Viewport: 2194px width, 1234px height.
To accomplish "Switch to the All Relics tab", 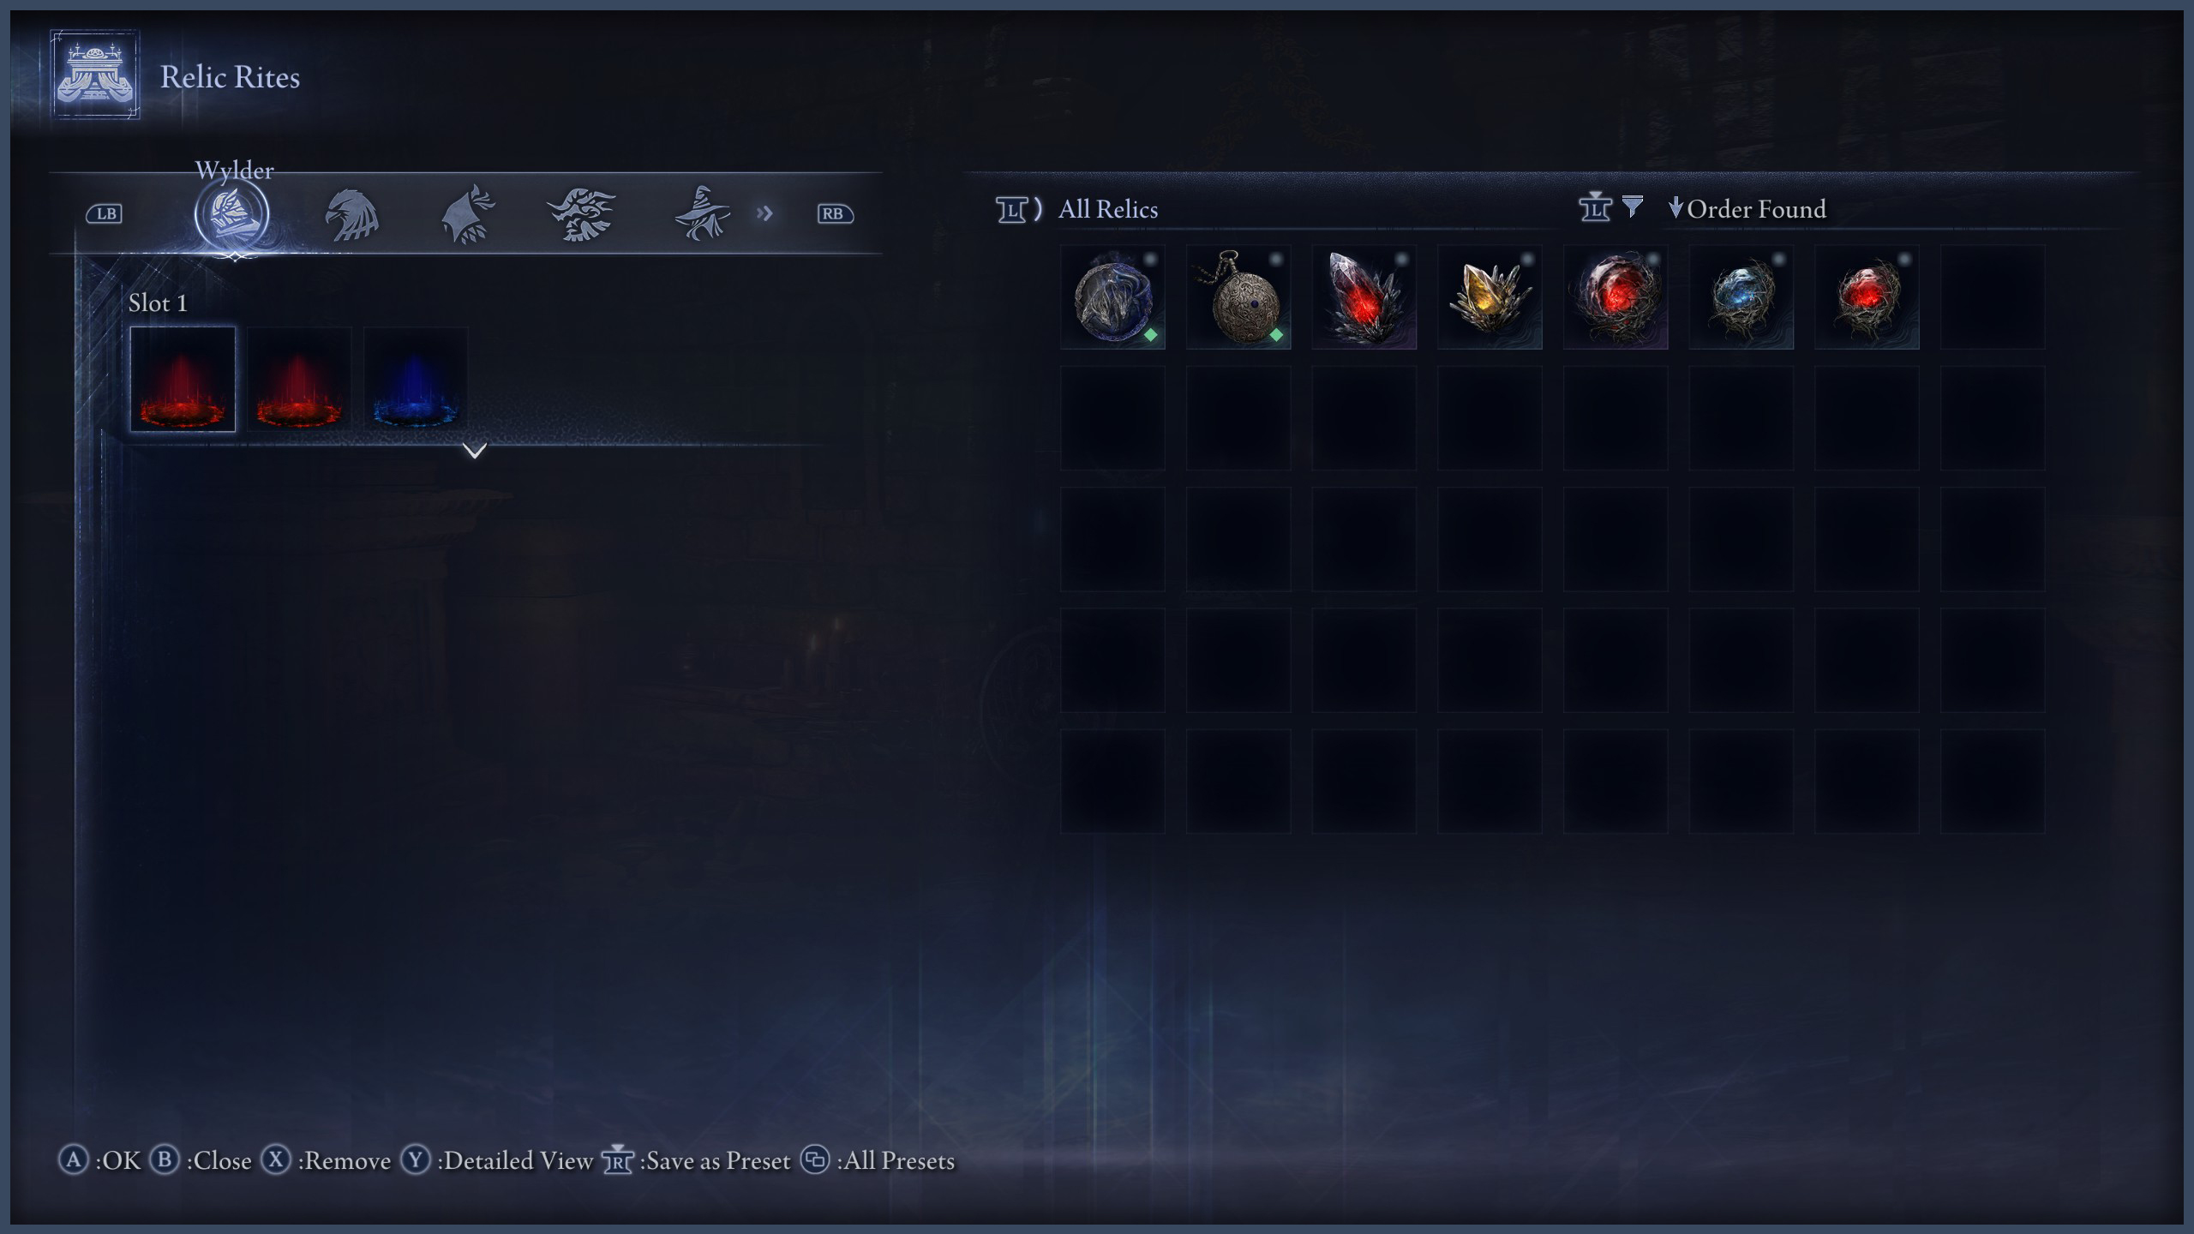I will [1108, 209].
